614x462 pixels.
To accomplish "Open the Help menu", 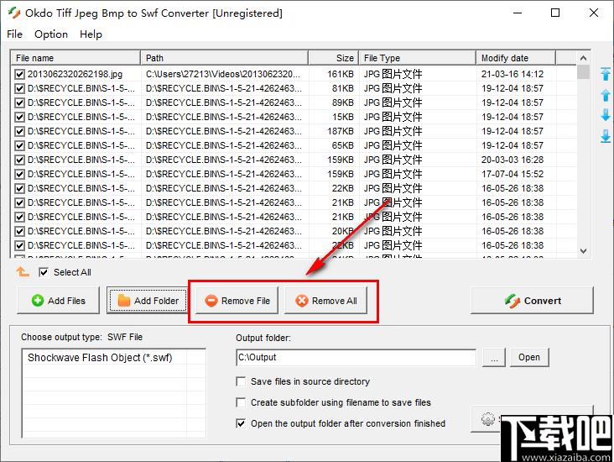I will coord(91,34).
